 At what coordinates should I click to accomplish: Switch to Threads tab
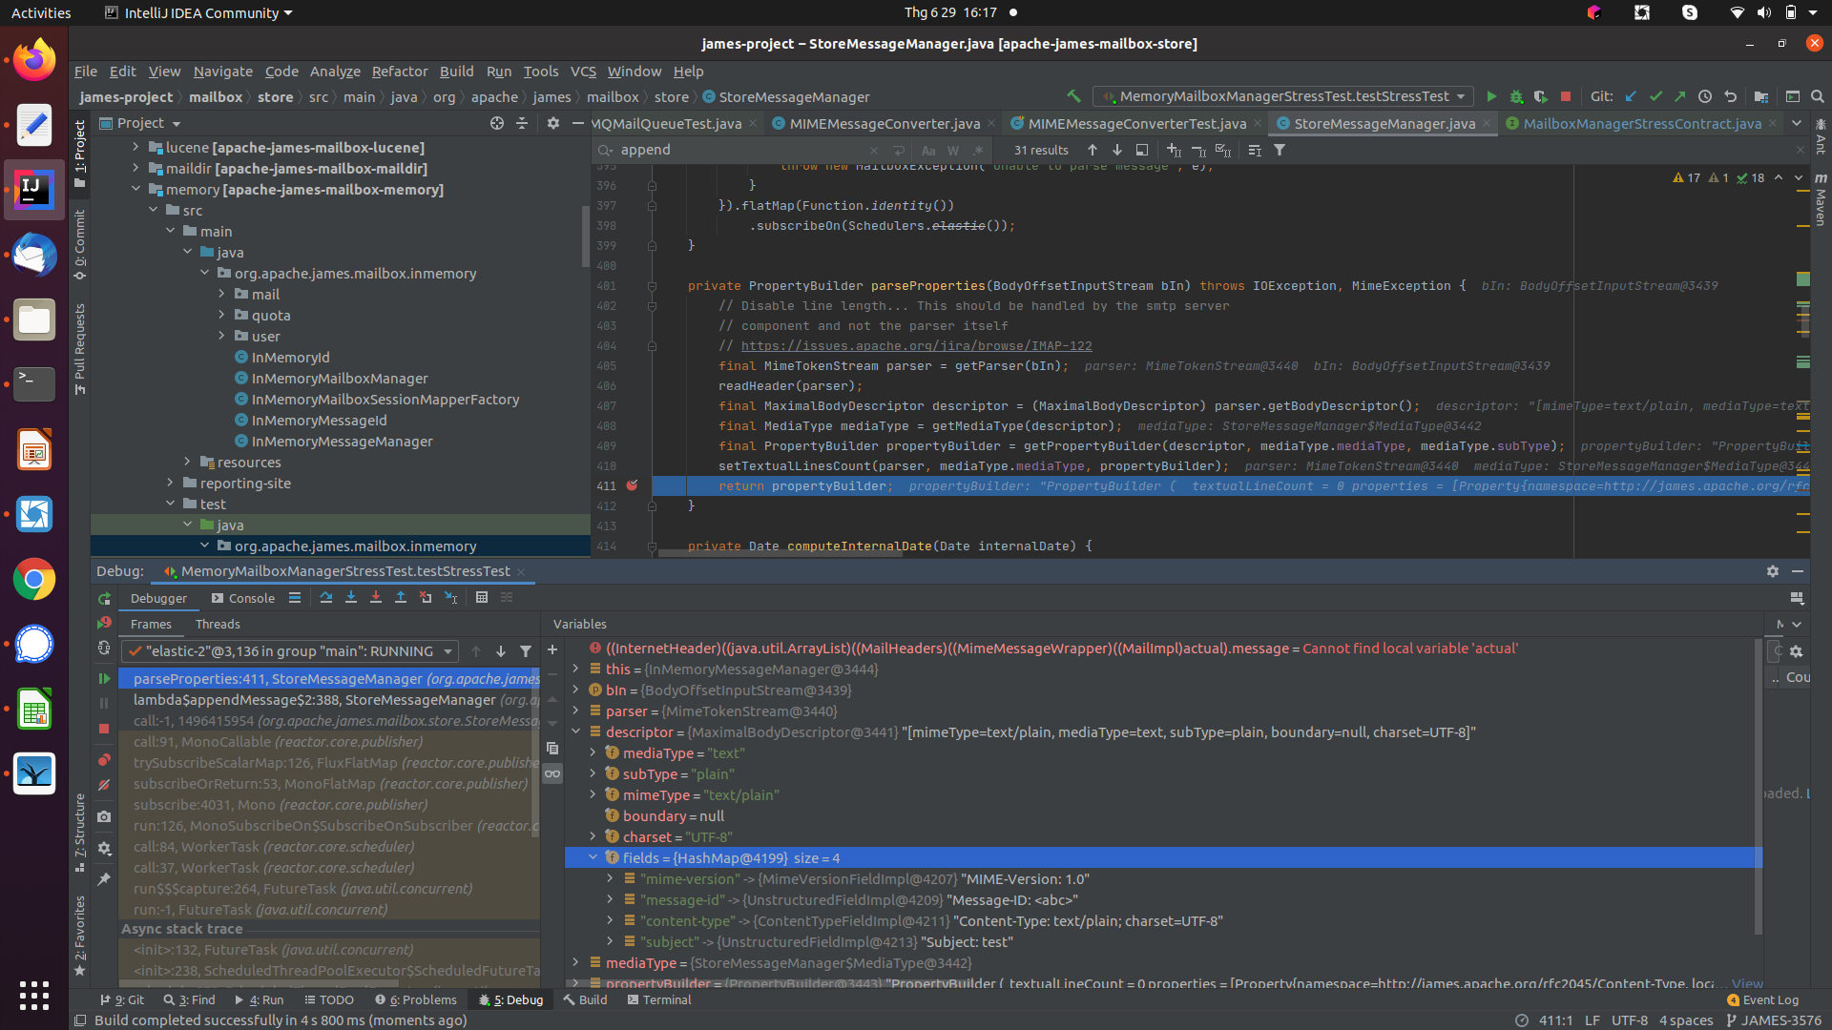coord(218,624)
